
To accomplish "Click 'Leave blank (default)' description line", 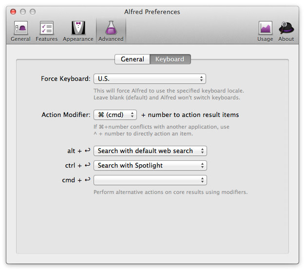I will 167,97.
